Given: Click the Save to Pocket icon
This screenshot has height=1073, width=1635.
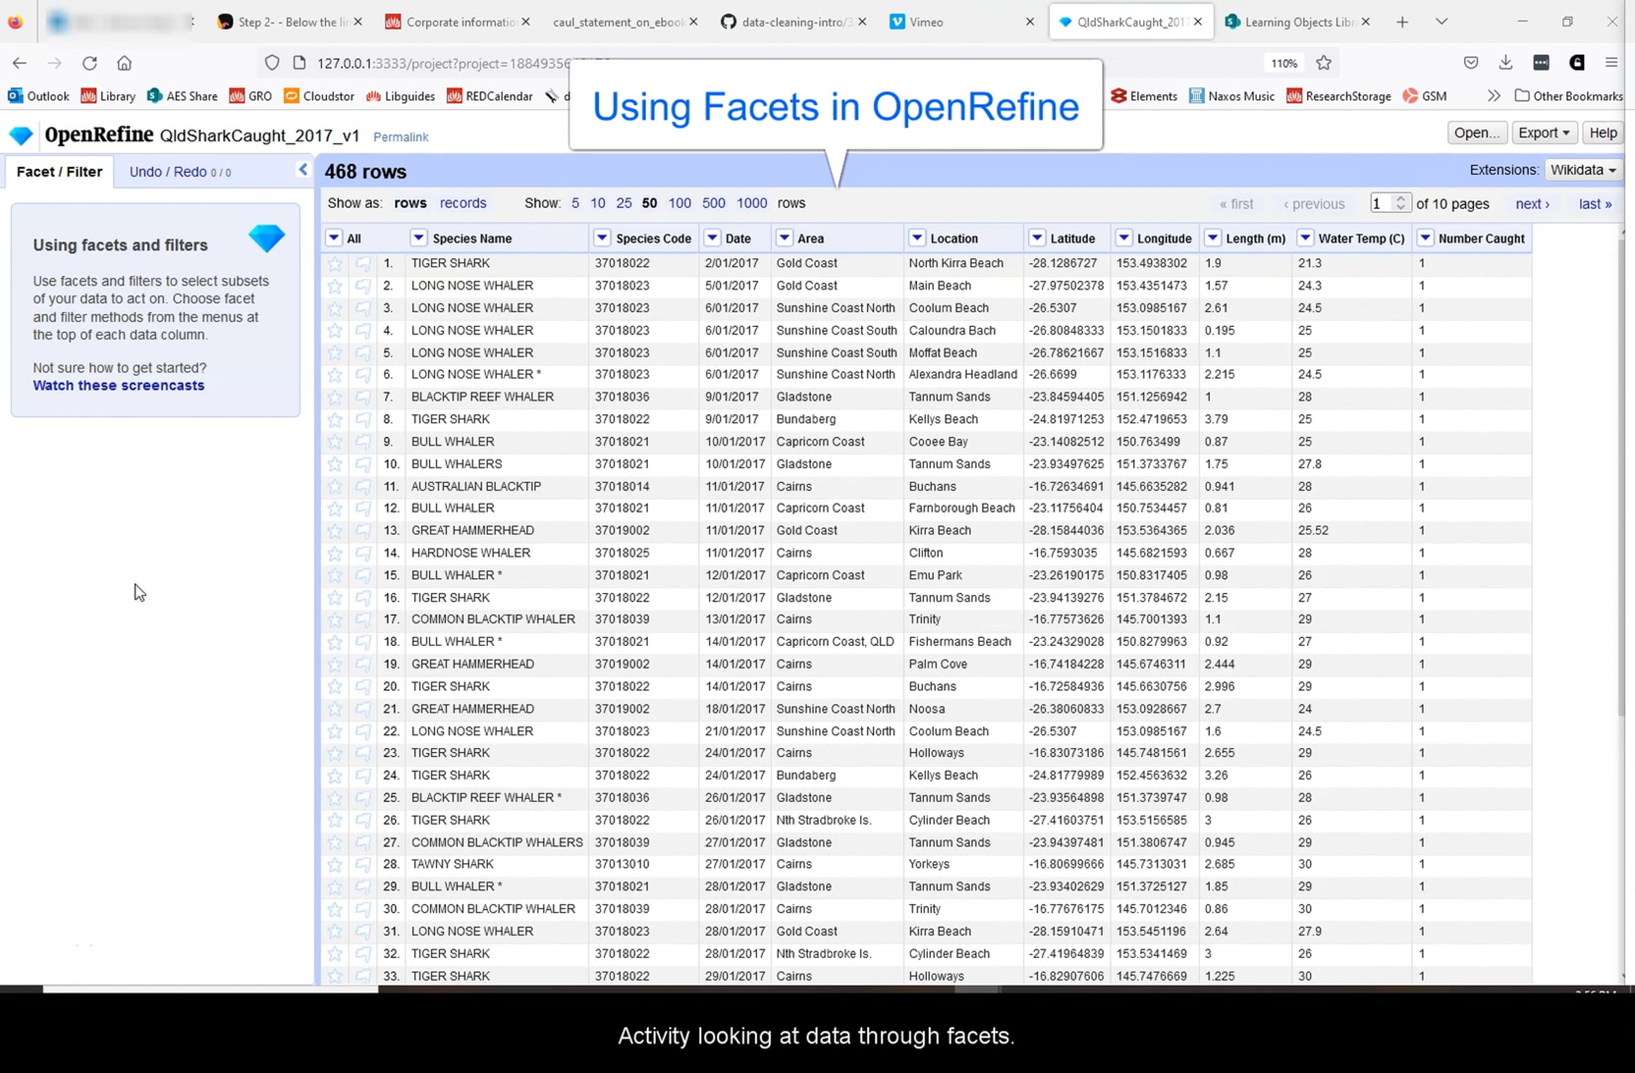Looking at the screenshot, I should click(x=1471, y=63).
